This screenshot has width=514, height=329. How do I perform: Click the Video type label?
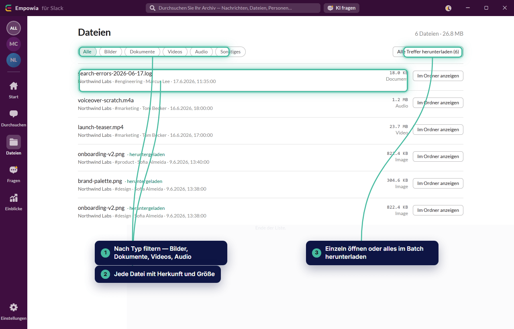pyautogui.click(x=402, y=133)
